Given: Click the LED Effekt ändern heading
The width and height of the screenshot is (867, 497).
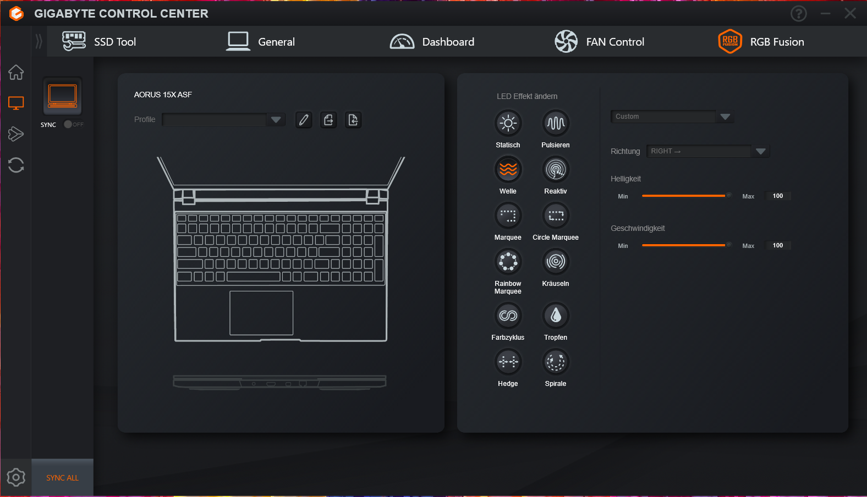Looking at the screenshot, I should tap(527, 96).
